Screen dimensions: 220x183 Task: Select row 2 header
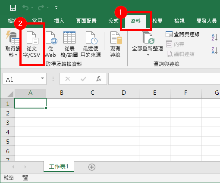pyautogui.click(x=8, y=113)
